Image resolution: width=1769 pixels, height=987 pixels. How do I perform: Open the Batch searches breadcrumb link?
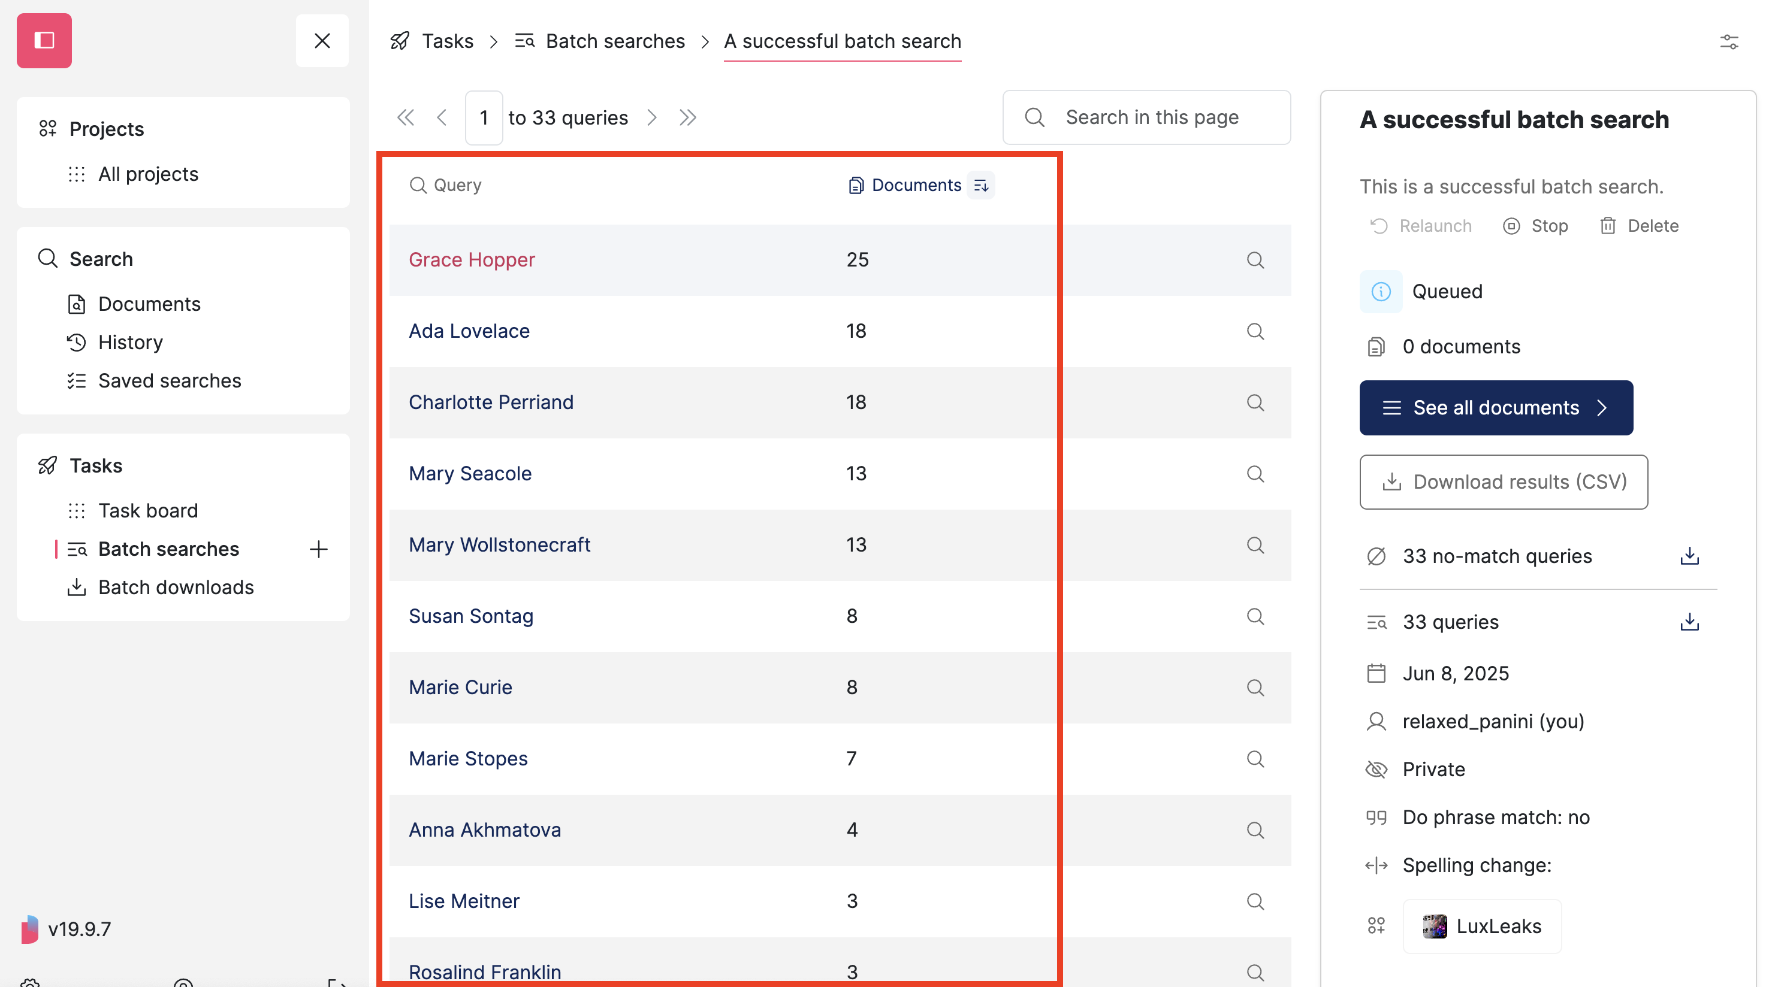(x=615, y=41)
